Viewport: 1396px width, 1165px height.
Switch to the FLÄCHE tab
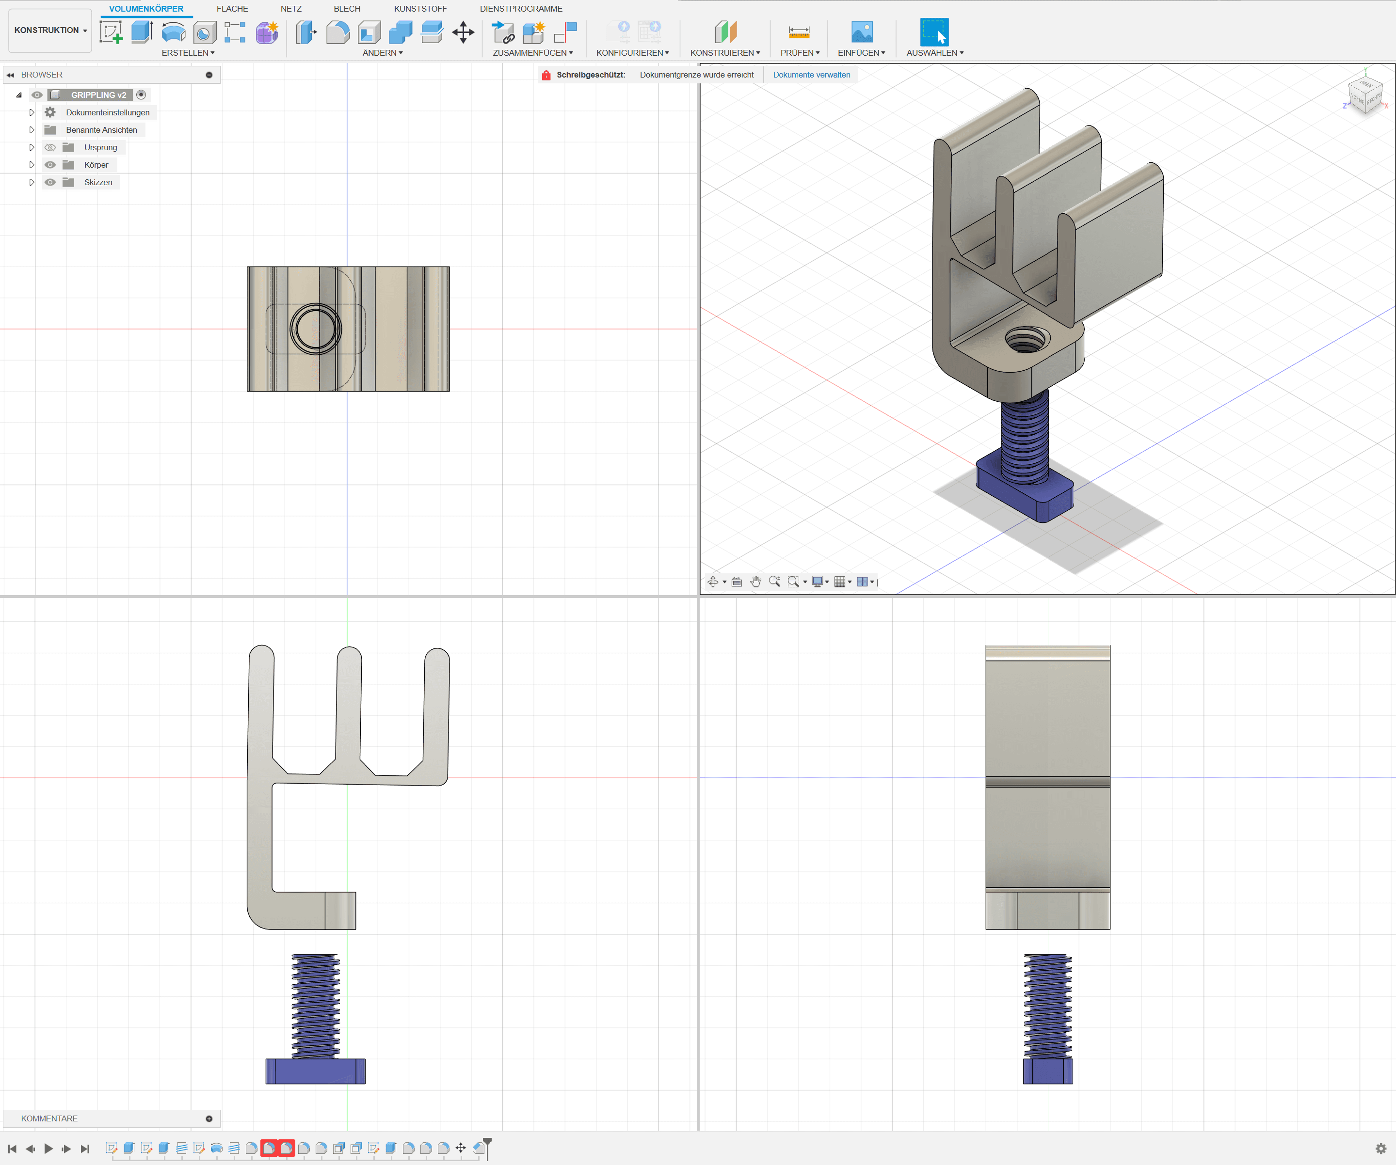(x=232, y=9)
